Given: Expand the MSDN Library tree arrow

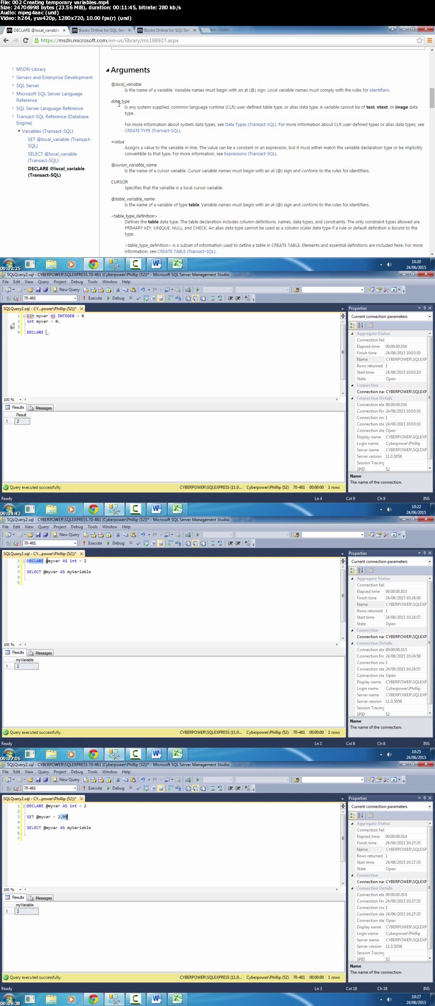Looking at the screenshot, I should click(x=13, y=69).
